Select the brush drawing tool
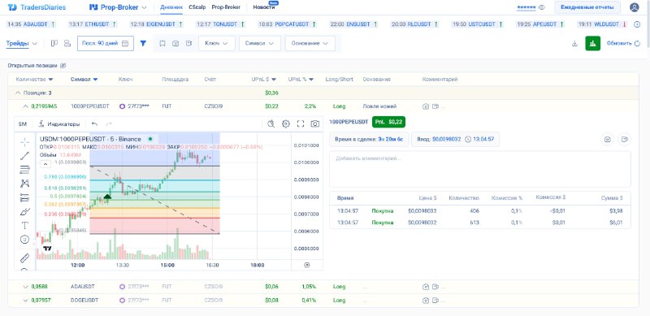Viewport: 650px width, 316px height. pos(24,211)
